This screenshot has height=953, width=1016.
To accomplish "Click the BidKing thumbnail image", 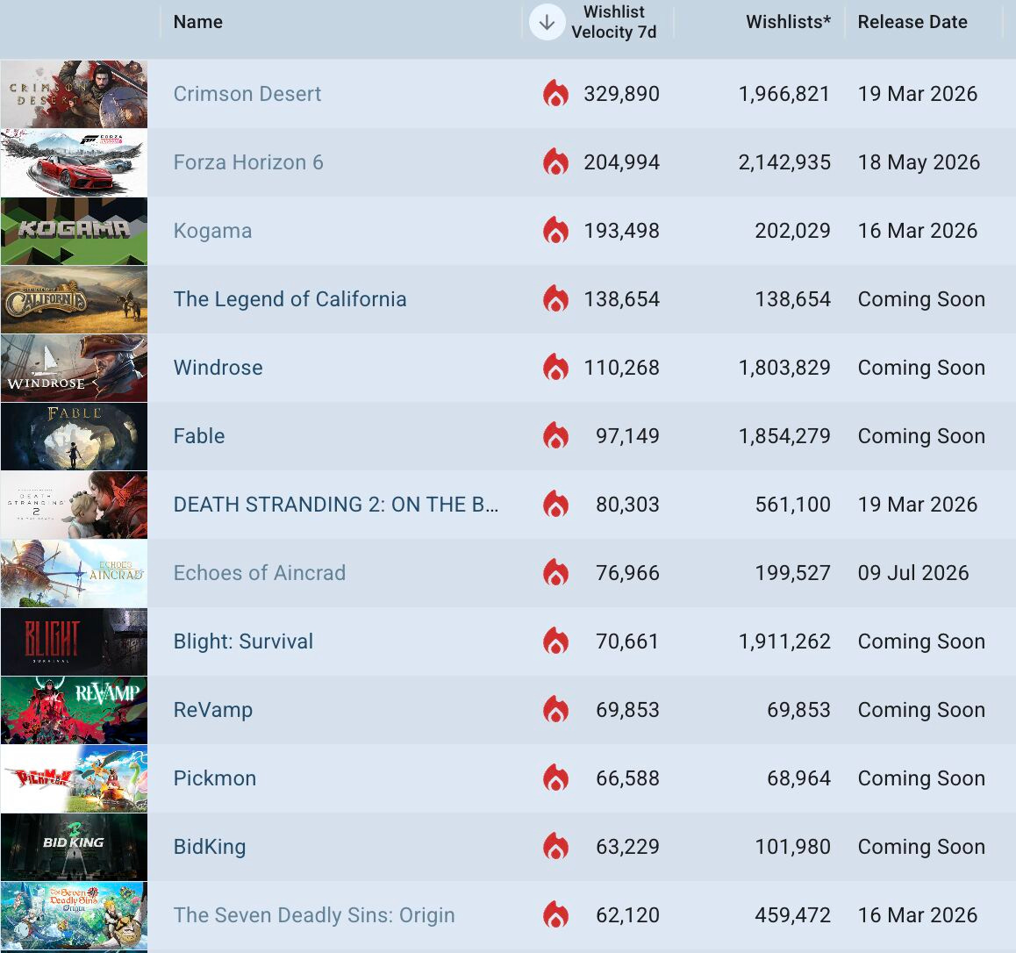I will click(74, 847).
